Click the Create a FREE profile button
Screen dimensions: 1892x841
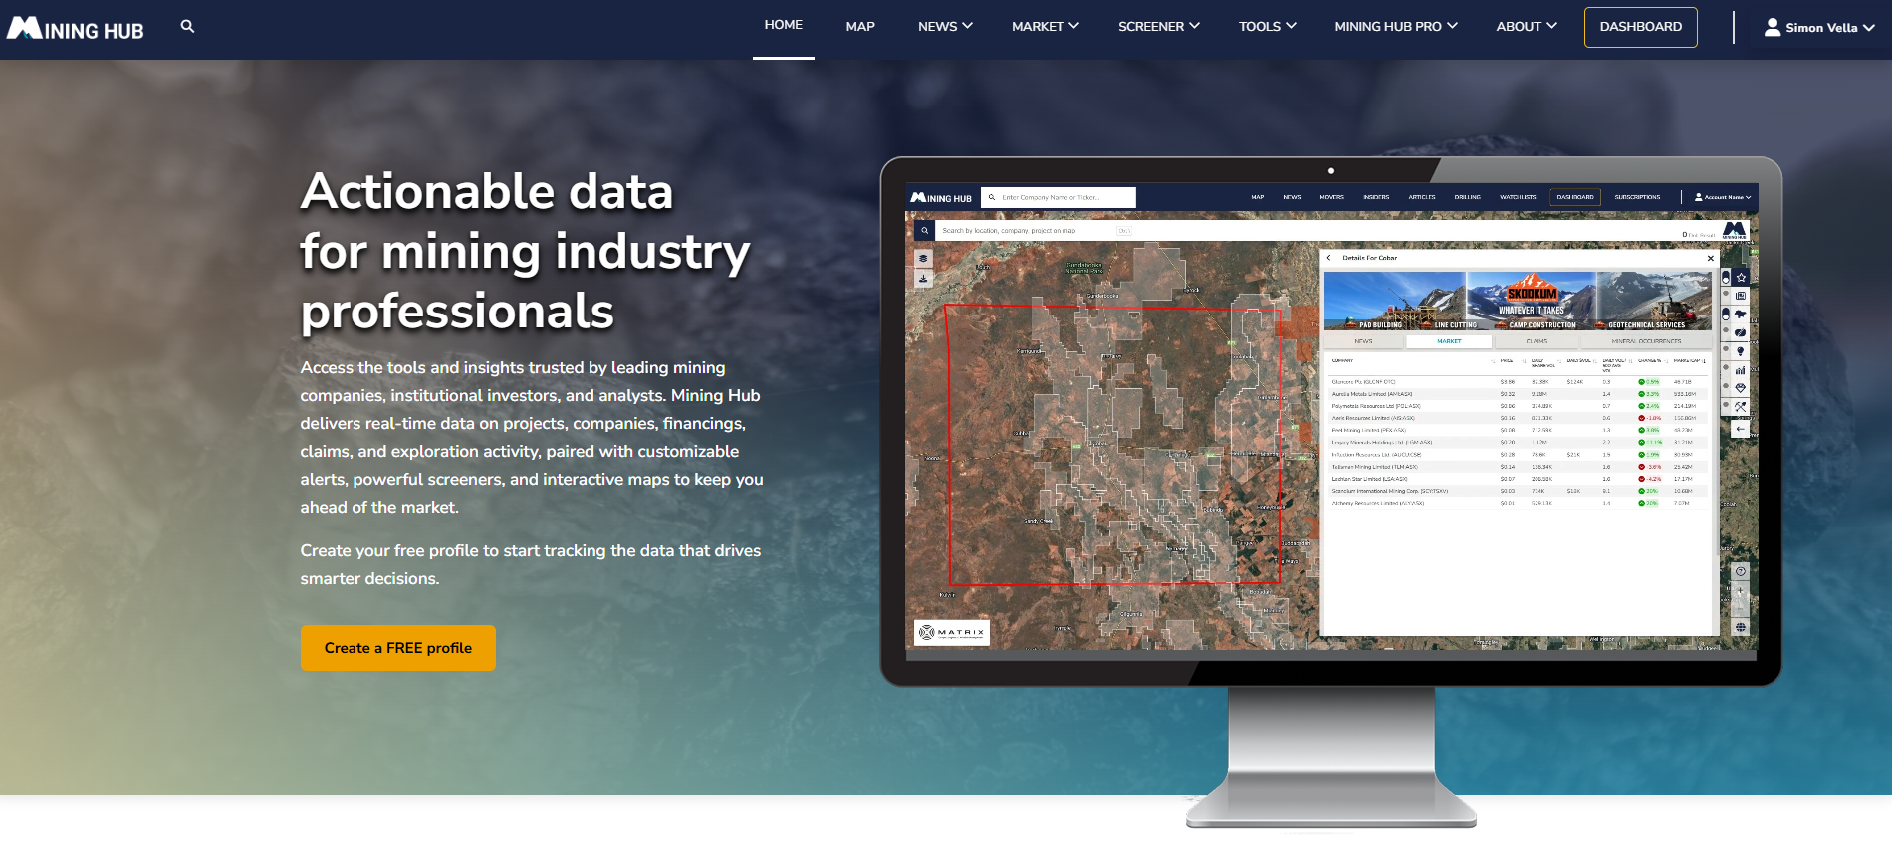[398, 648]
